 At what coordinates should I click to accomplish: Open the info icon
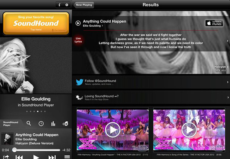point(59,5)
